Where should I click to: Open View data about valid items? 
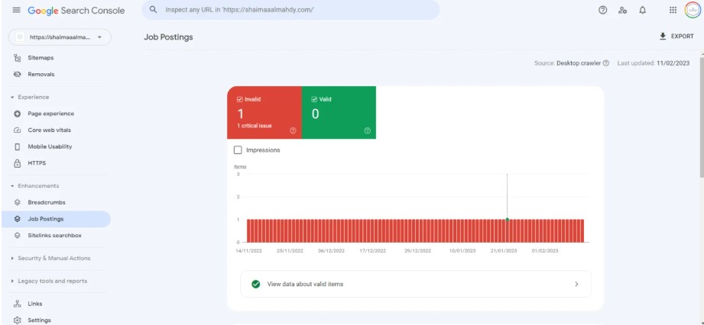pos(415,284)
